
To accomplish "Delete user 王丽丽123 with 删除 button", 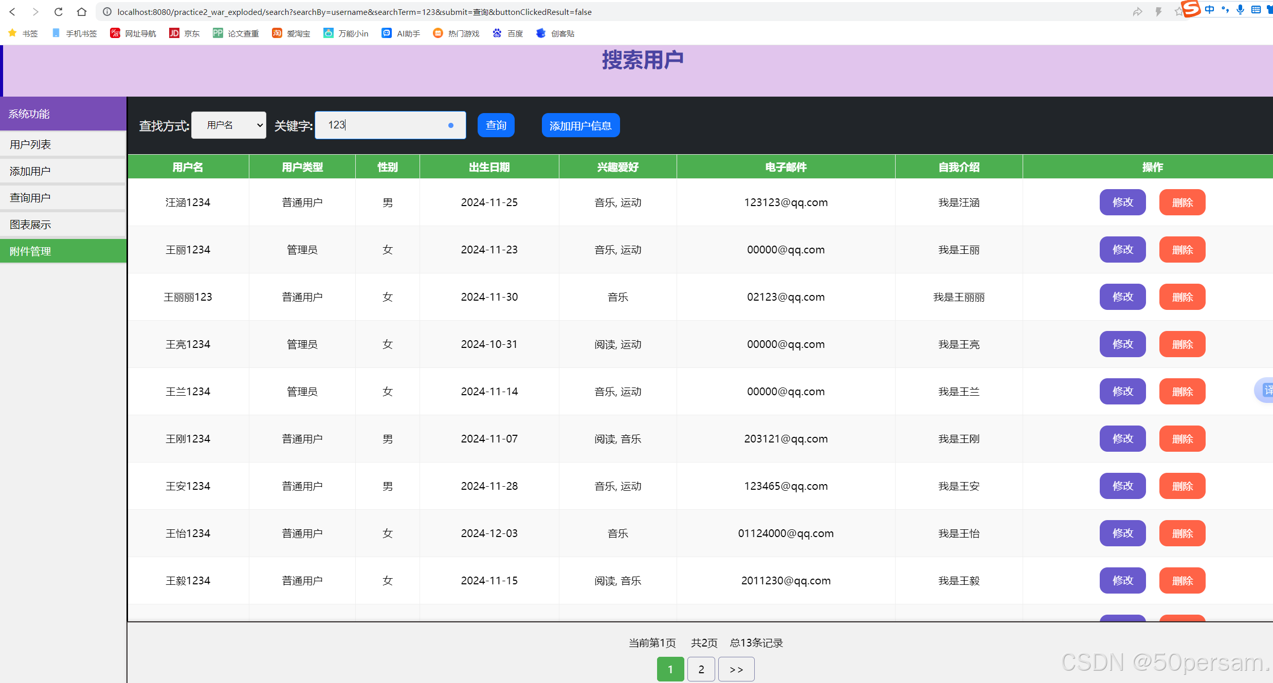I will click(1182, 297).
